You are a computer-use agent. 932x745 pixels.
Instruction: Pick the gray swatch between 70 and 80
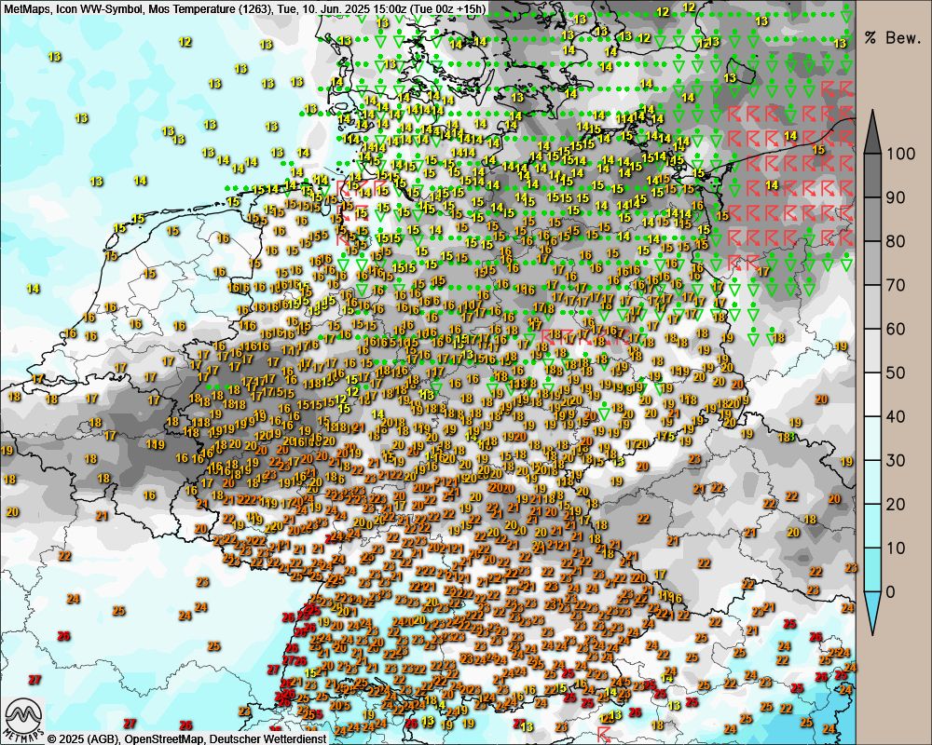tap(872, 263)
